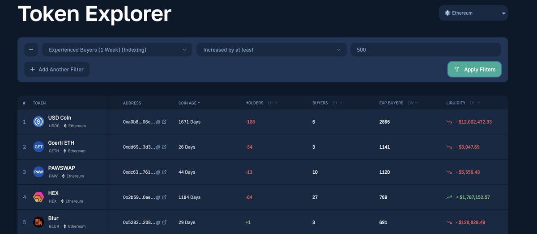Open the Blur token name
The image size is (537, 234).
[53, 218]
